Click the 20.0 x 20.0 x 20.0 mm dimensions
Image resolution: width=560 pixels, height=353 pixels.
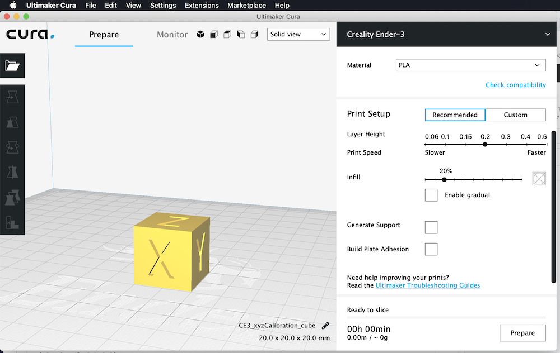point(295,338)
